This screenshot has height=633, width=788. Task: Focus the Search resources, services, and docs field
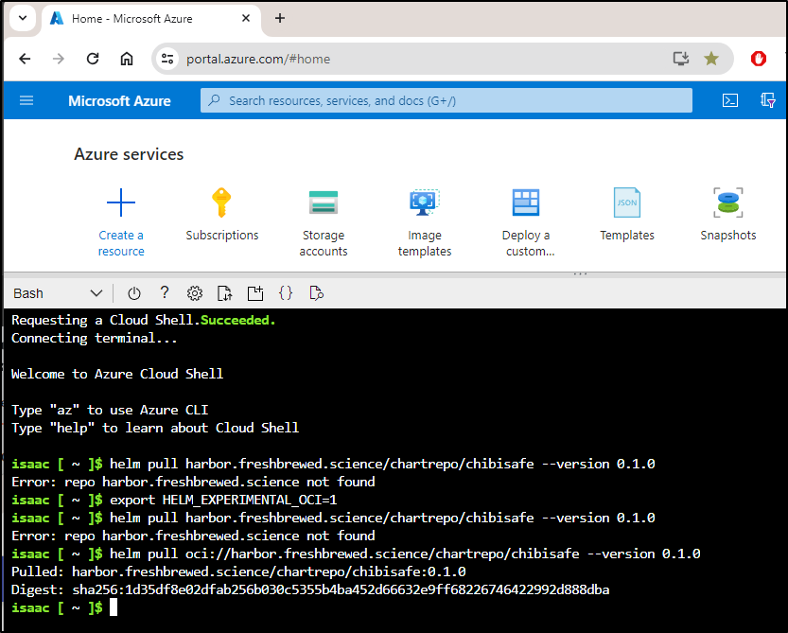pos(447,100)
